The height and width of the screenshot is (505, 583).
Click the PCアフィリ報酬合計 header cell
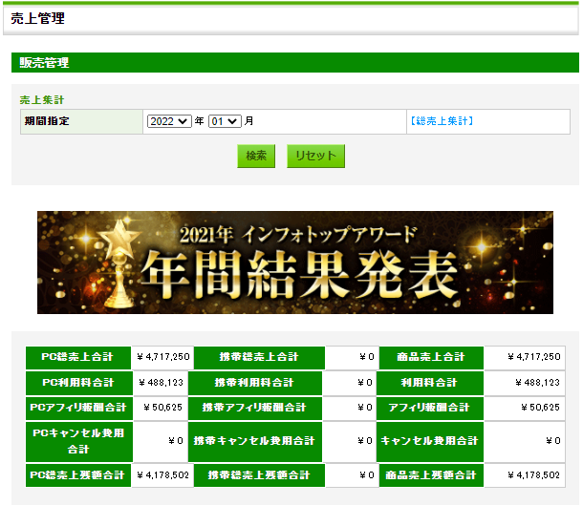pyautogui.click(x=77, y=408)
